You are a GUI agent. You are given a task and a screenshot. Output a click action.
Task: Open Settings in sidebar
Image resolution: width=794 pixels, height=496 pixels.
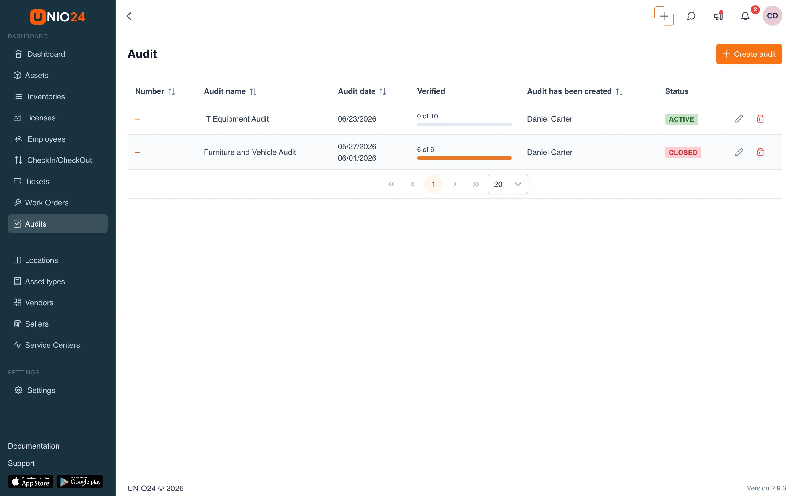click(57, 390)
